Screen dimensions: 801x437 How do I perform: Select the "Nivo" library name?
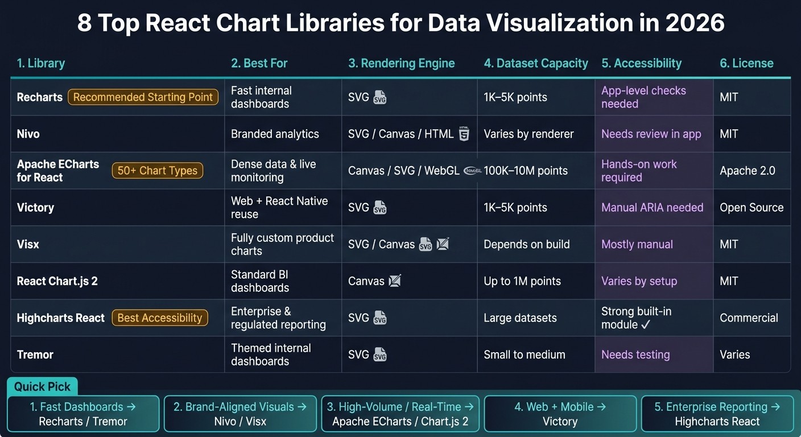(x=28, y=134)
